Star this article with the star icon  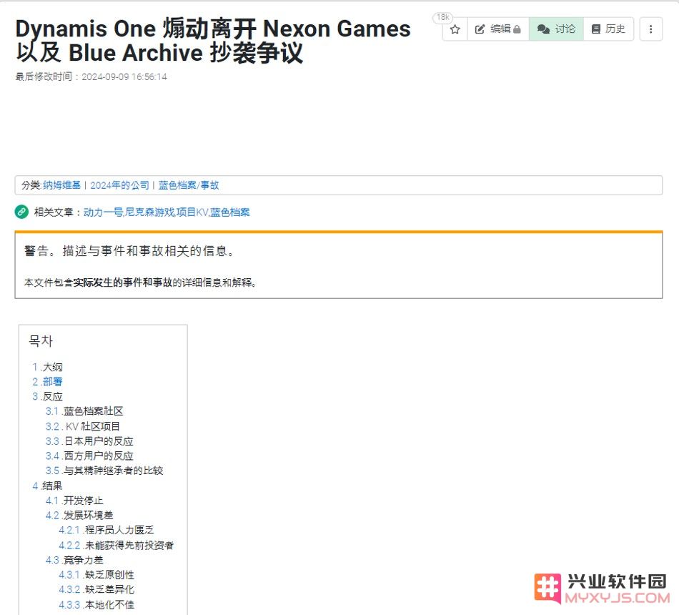click(455, 29)
